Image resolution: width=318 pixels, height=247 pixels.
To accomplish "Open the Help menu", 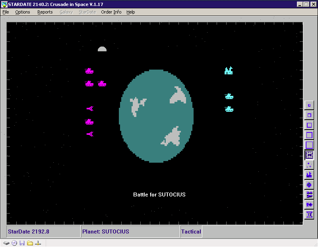I will [x=131, y=12].
